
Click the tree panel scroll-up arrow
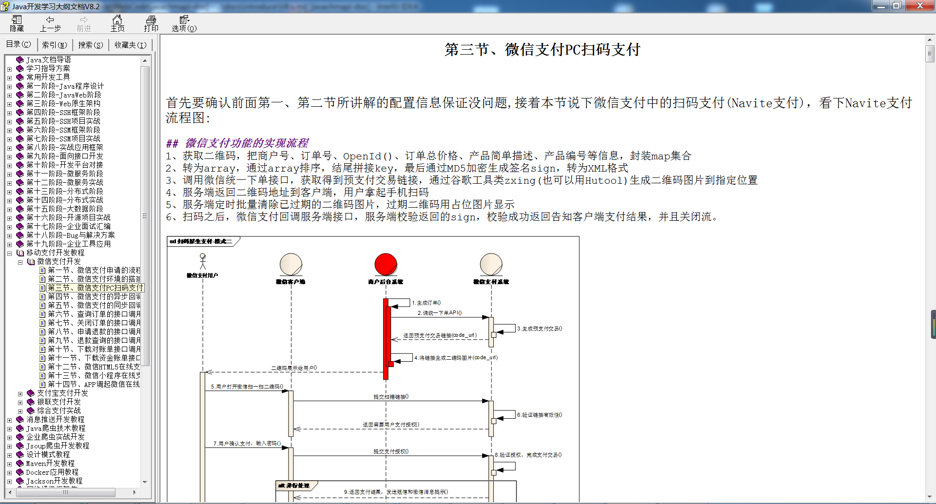(145, 60)
